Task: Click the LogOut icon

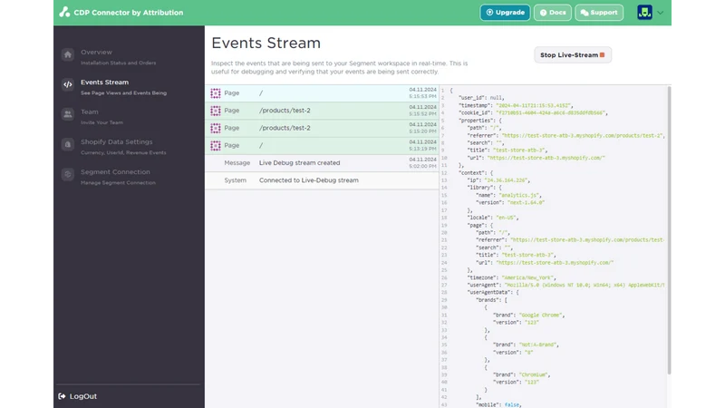Action: [x=62, y=396]
